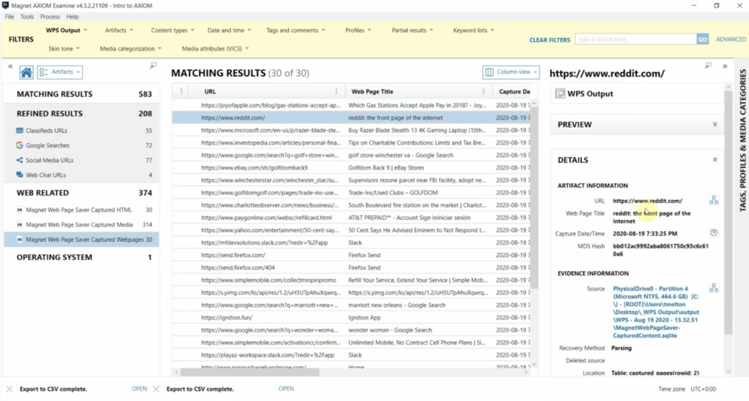Click OPEN for first CSV export
Image resolution: width=749 pixels, height=401 pixels.
coord(140,389)
